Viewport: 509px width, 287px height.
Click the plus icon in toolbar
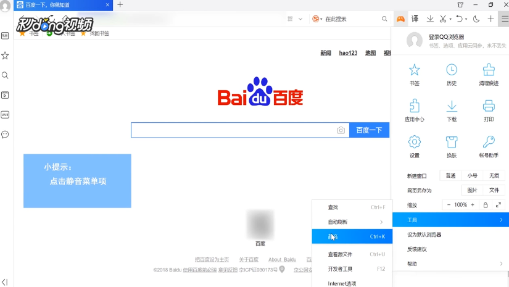(x=490, y=19)
